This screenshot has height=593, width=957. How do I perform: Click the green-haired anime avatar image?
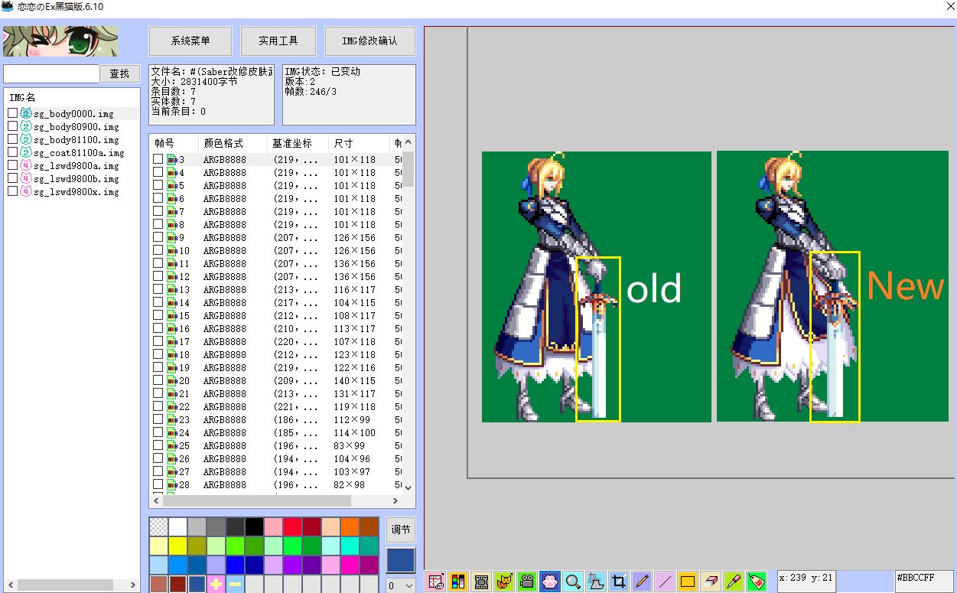pos(60,41)
